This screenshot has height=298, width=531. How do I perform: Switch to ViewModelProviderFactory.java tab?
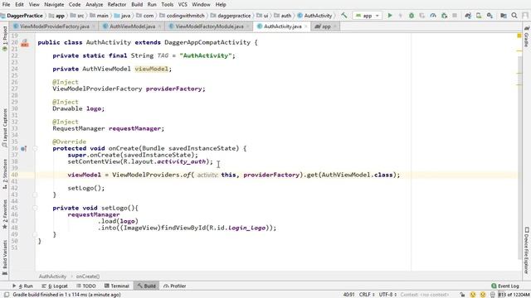(54, 26)
